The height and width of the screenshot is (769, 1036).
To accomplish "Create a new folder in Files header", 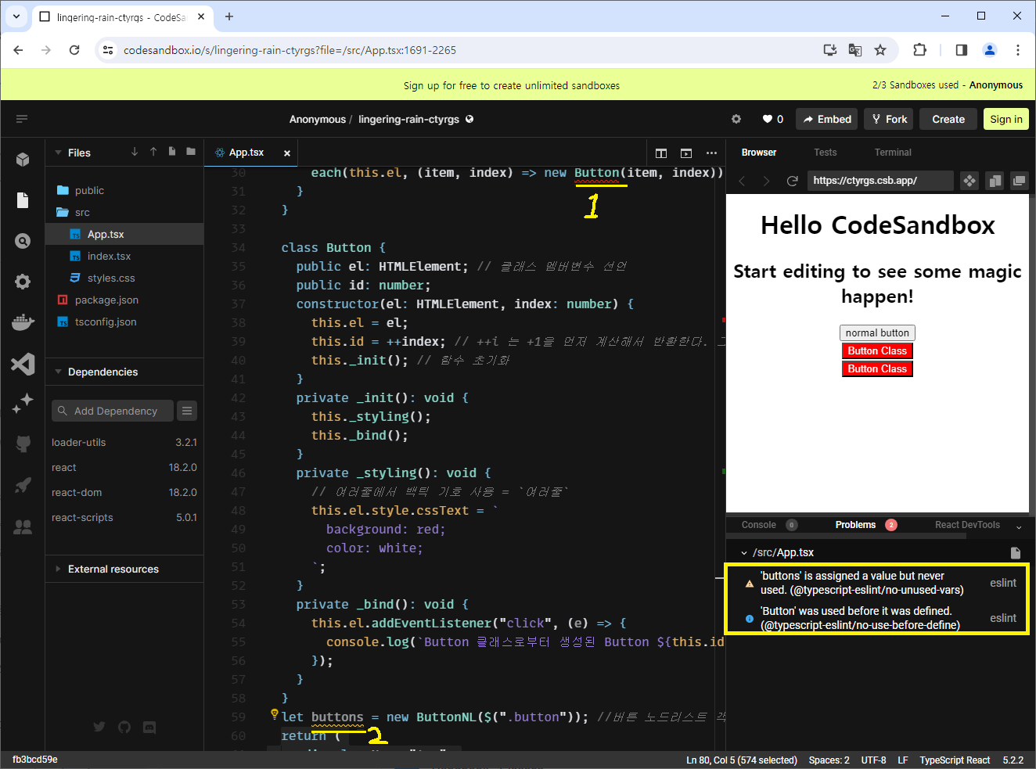I will pos(191,152).
